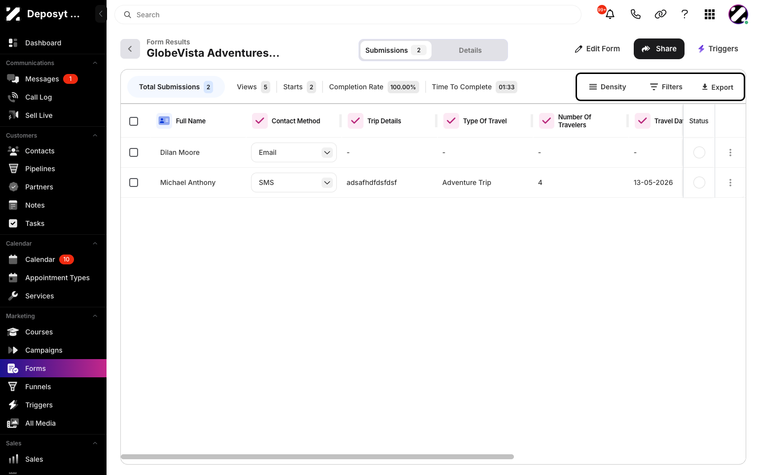This screenshot has height=475, width=760.
Task: Open the notifications bell icon
Action: point(610,14)
